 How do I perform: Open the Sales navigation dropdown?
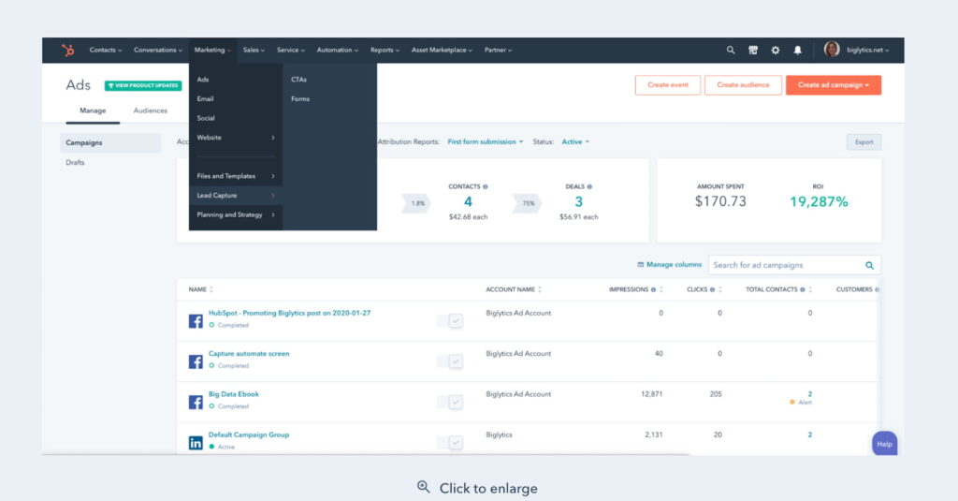coord(254,51)
